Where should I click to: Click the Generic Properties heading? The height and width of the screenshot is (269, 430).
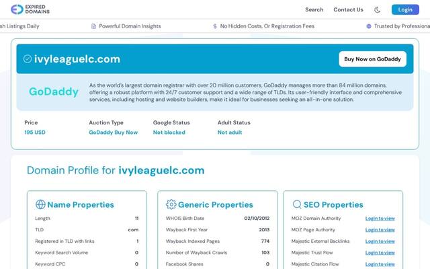(215, 204)
